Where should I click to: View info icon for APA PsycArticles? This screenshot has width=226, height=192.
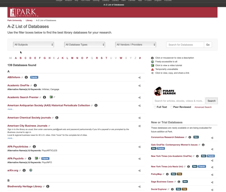pos(34,147)
